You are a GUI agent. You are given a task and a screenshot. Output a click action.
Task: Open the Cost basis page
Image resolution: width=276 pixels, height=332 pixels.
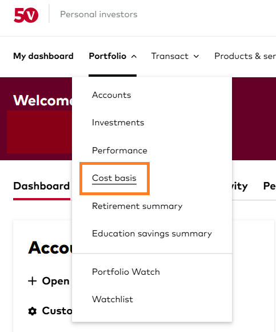click(114, 178)
